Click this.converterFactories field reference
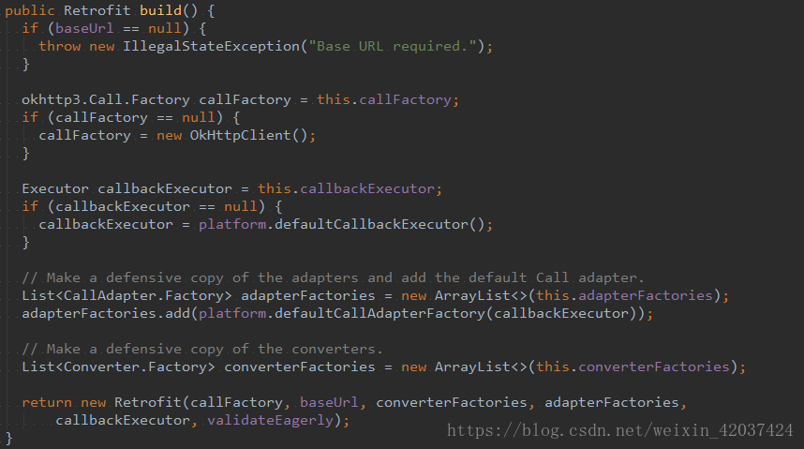The height and width of the screenshot is (449, 804). [x=633, y=367]
